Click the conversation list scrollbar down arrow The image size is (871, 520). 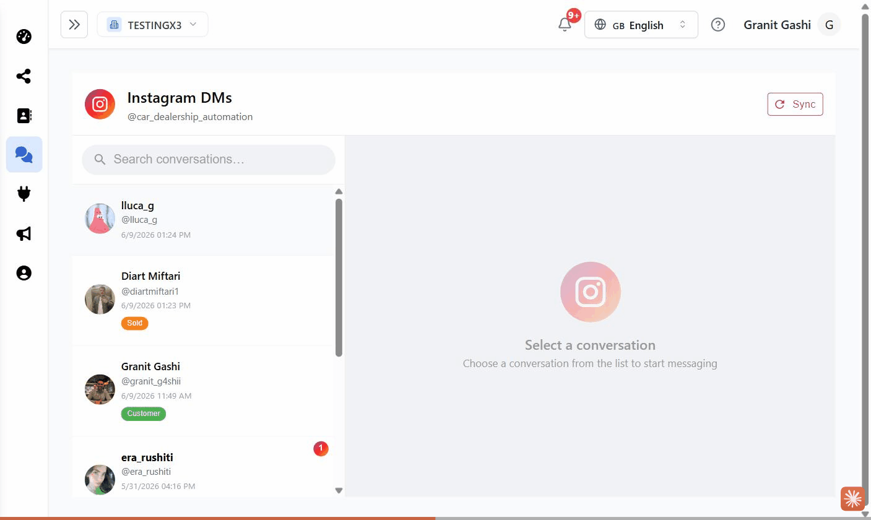(339, 490)
